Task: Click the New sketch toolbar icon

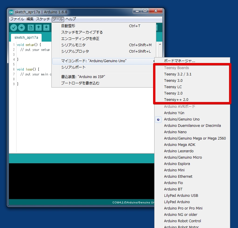Action: click(31, 28)
